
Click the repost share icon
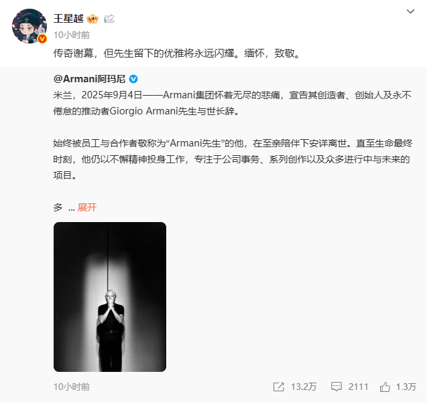tap(279, 387)
